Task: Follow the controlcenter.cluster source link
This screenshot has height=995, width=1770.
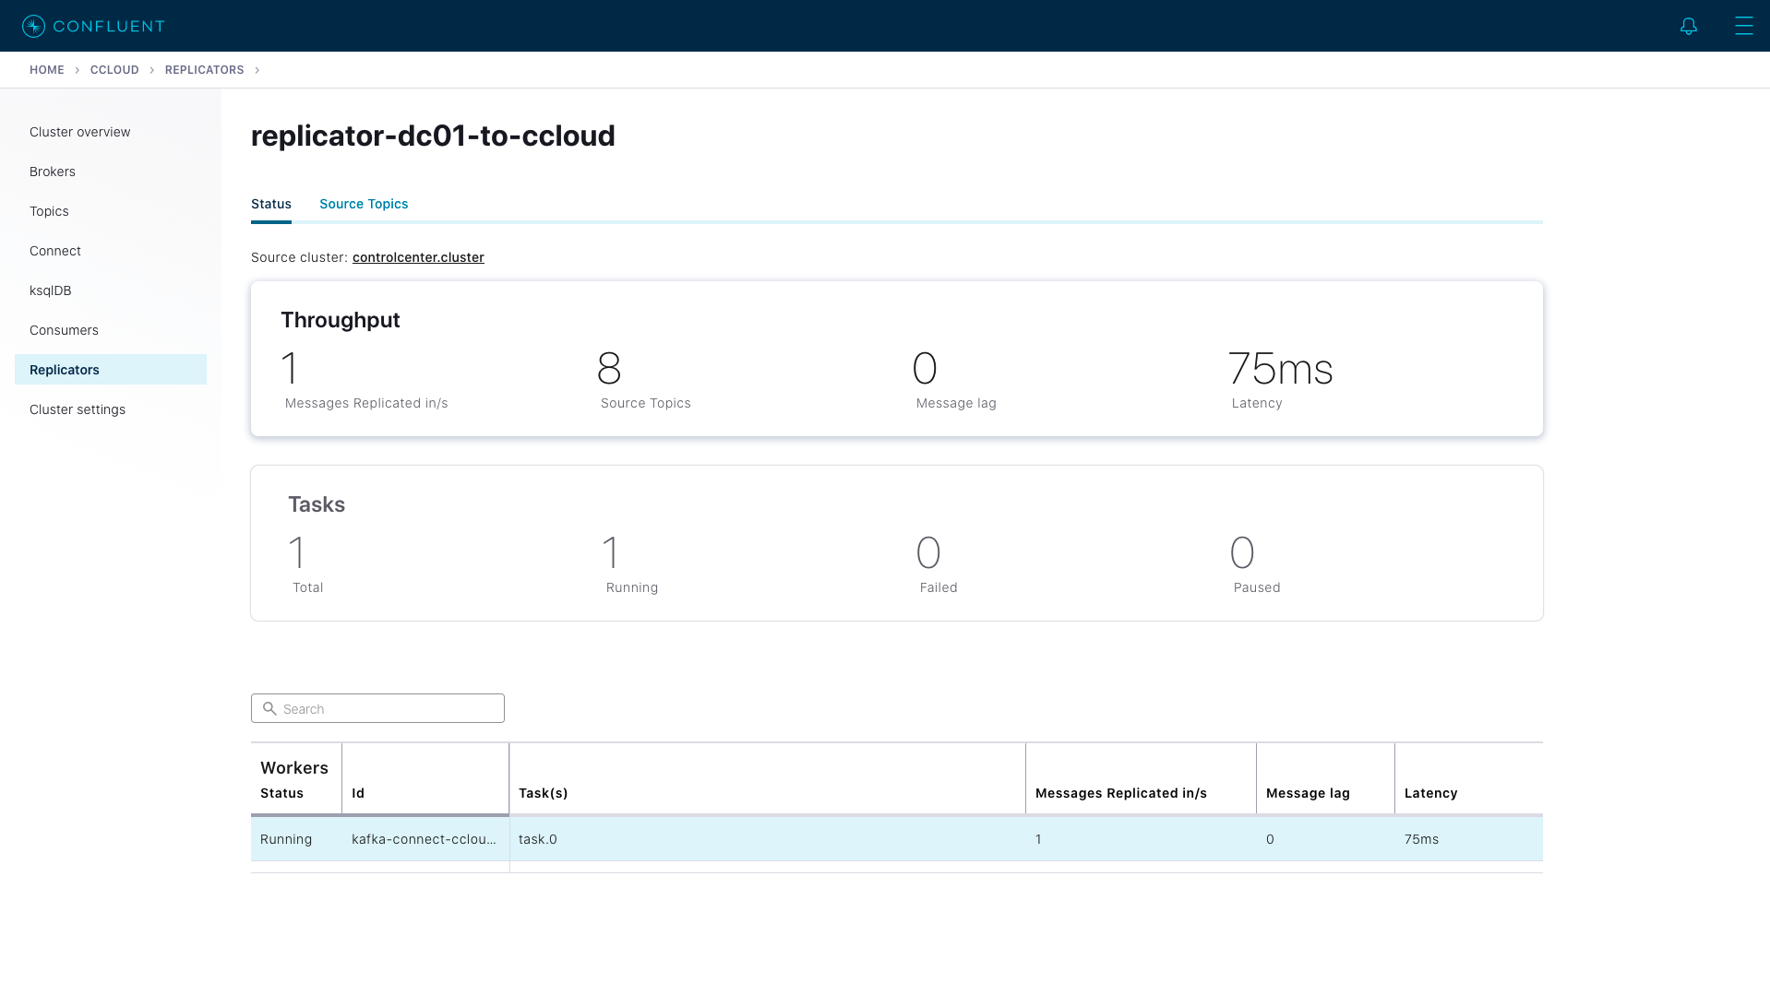Action: click(418, 257)
